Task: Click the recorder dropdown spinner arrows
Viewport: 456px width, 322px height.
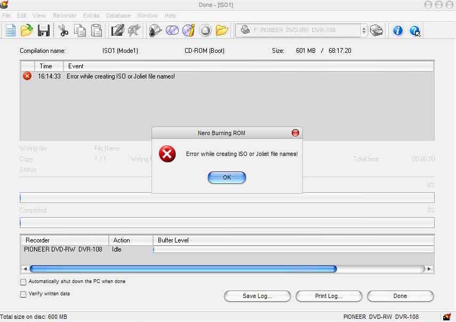Action: pyautogui.click(x=364, y=30)
